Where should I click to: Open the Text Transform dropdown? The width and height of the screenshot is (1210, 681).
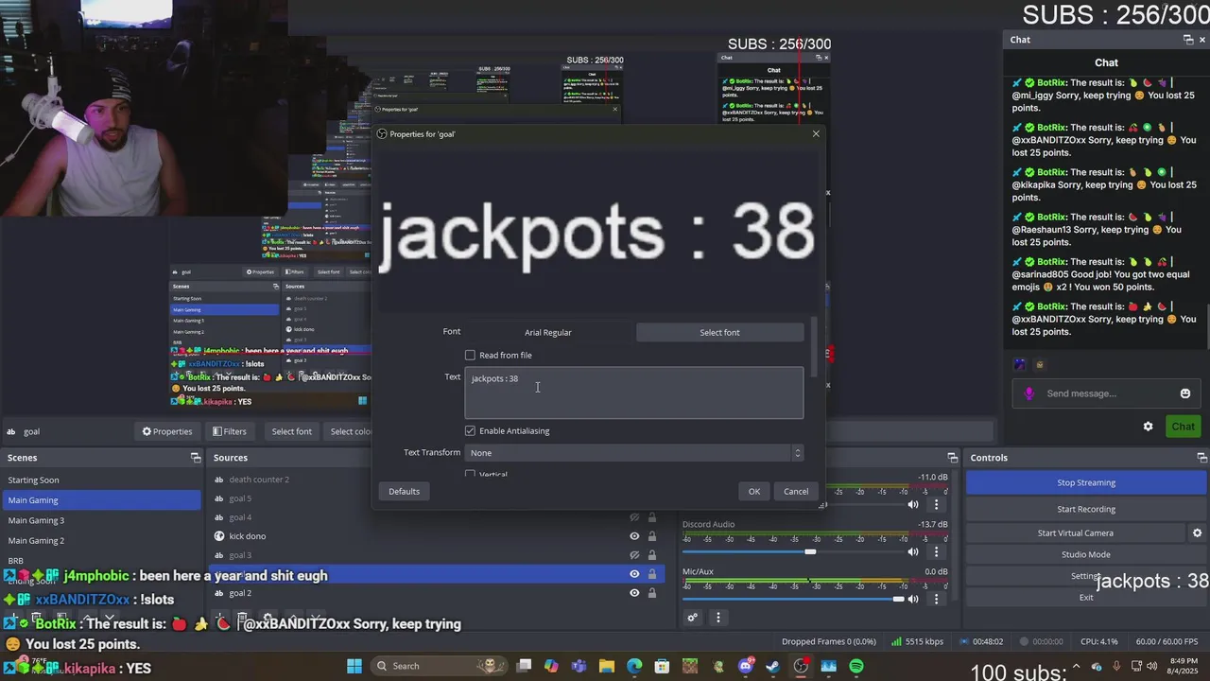[633, 453]
